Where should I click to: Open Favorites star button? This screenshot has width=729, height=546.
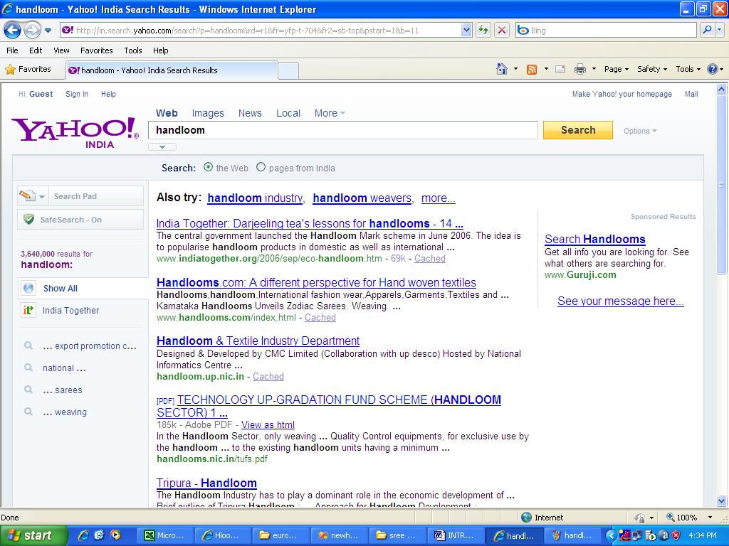point(28,69)
